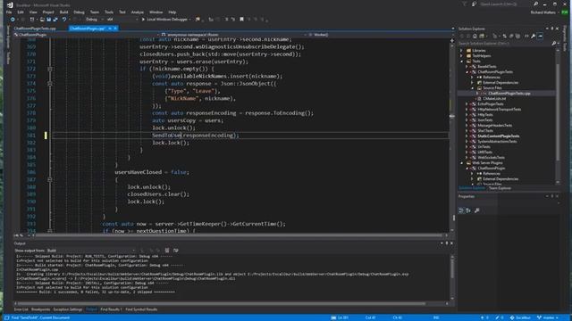Click Solution Explorer Sync with Active Document icon
This screenshot has width=572, height=321.
pyautogui.click(x=504, y=36)
